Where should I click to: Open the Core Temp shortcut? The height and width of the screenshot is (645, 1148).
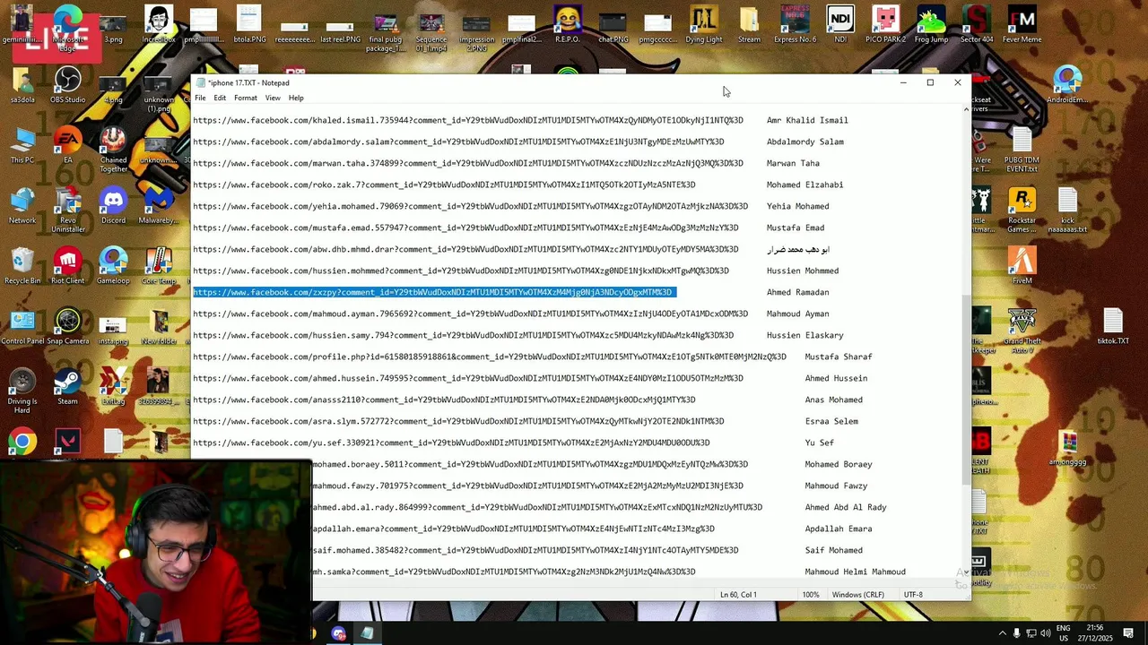coord(159,267)
